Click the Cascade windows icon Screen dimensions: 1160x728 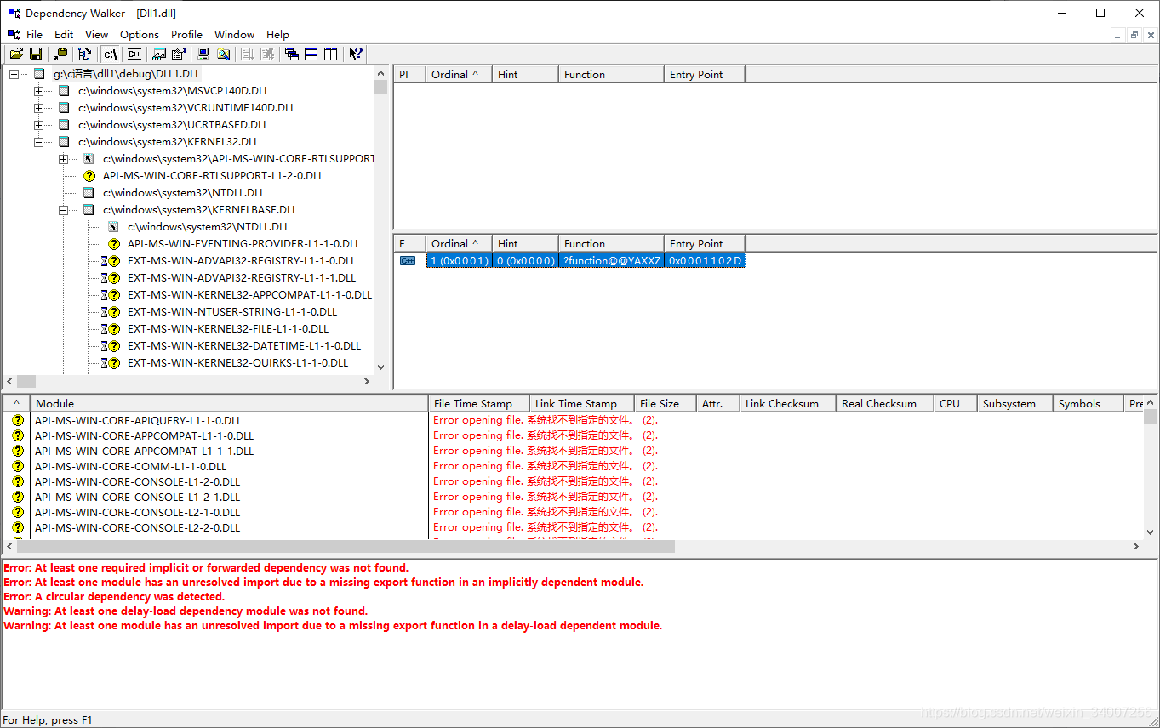pos(292,54)
